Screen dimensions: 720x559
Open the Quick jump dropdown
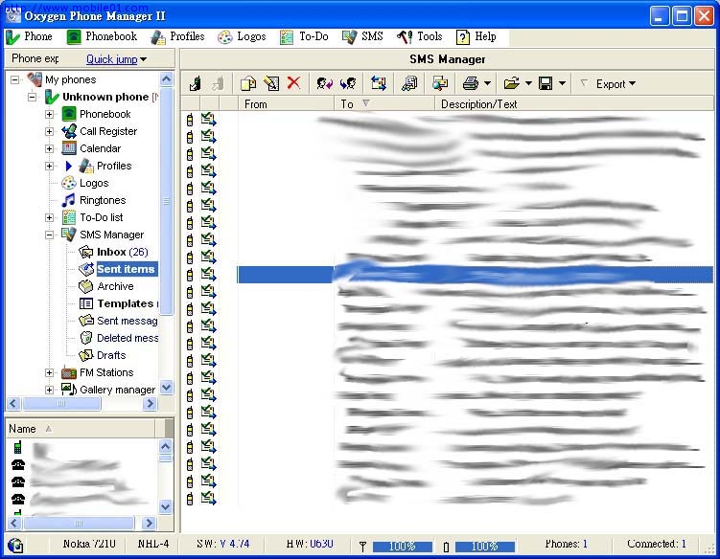(116, 59)
